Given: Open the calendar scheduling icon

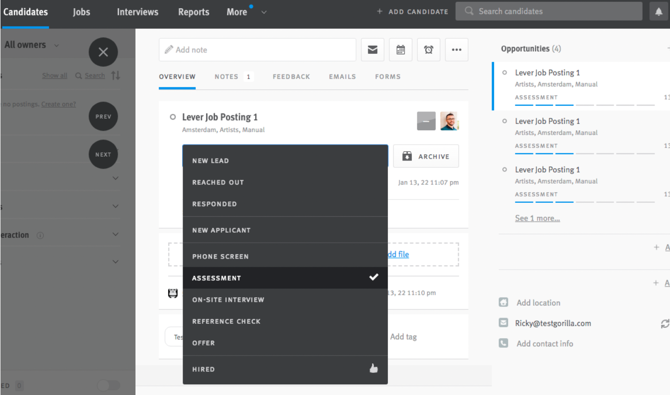Looking at the screenshot, I should pyautogui.click(x=400, y=49).
